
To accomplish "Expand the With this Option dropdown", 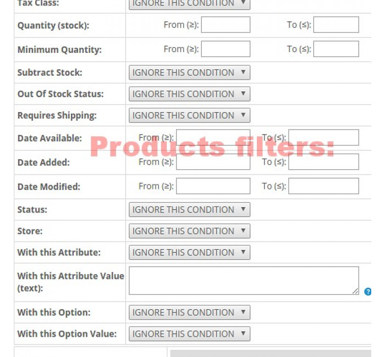I will [x=189, y=312].
